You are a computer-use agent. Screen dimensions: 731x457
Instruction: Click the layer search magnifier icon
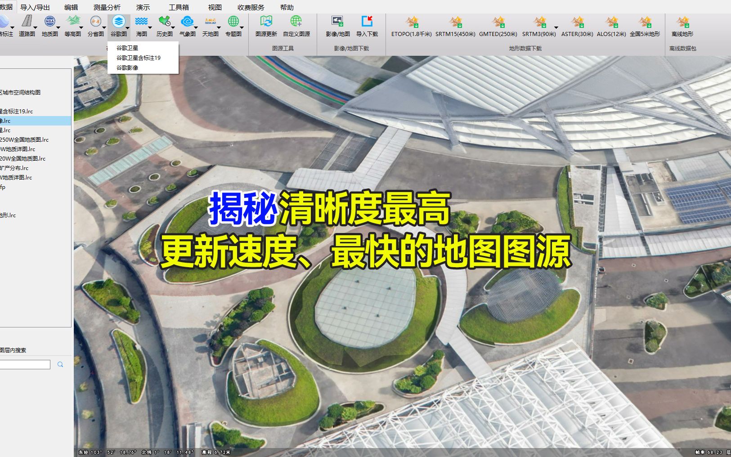click(60, 365)
